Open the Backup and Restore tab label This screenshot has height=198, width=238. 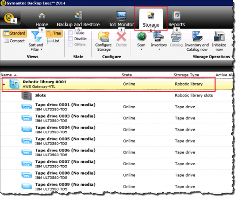[78, 24]
